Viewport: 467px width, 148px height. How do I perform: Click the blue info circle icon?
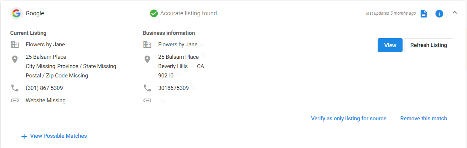point(439,14)
